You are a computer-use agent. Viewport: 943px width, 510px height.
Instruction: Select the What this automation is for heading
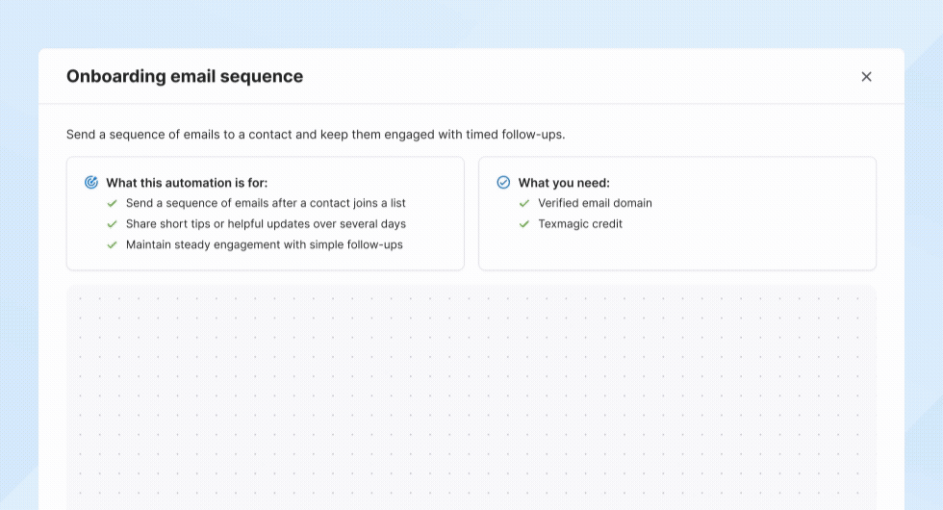tap(187, 183)
